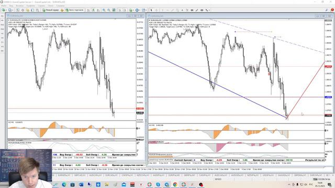Select the cursor arrow tool
Viewport: 335px width, 188px height.
point(151,10)
